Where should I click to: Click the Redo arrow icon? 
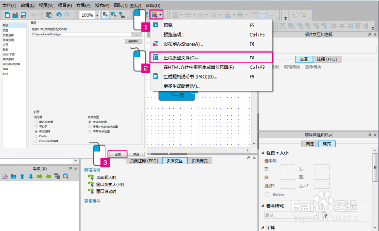pyautogui.click(x=67, y=15)
